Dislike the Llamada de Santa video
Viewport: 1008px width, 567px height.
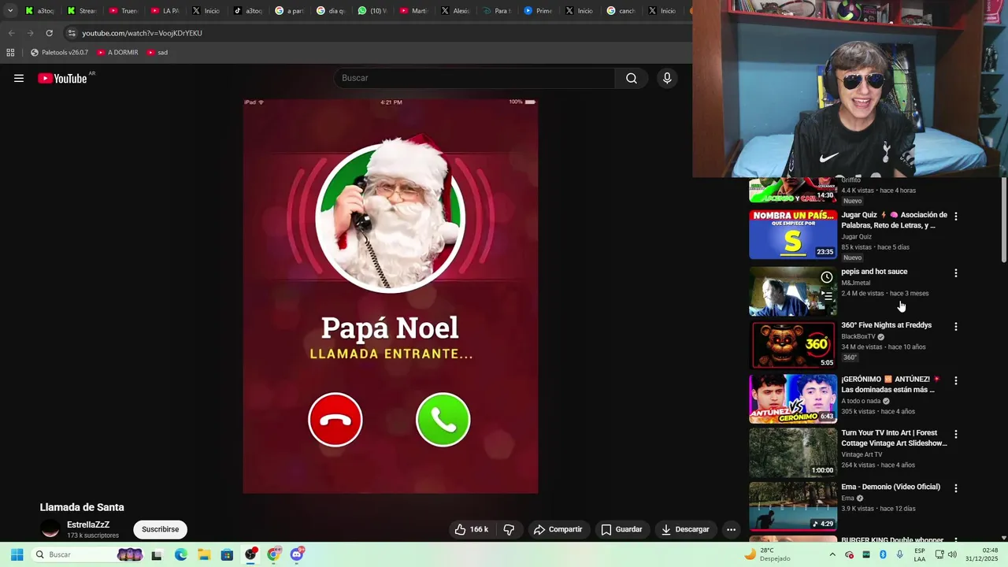pos(509,529)
